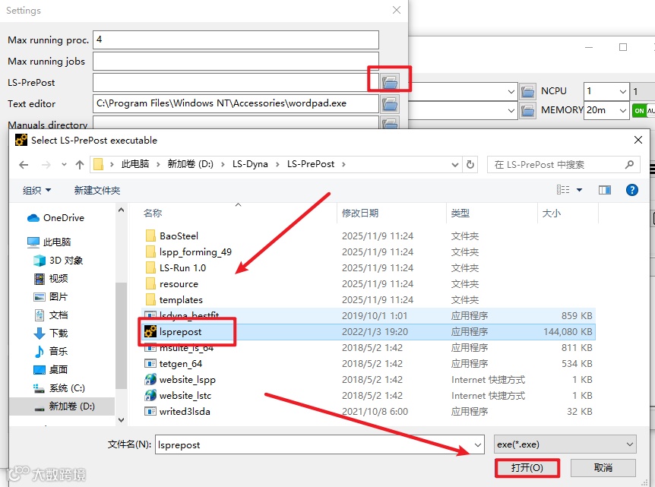
Task: Browse for Text editor folder icon
Action: (x=389, y=103)
